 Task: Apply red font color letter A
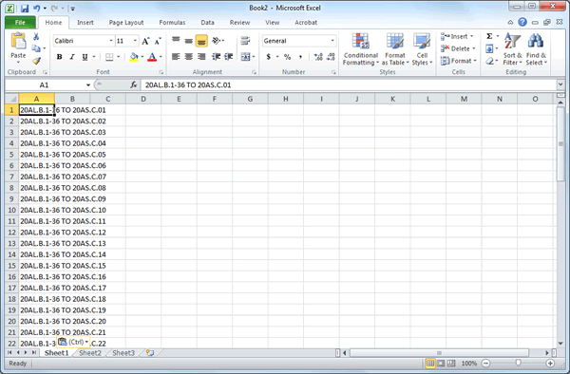(152, 57)
